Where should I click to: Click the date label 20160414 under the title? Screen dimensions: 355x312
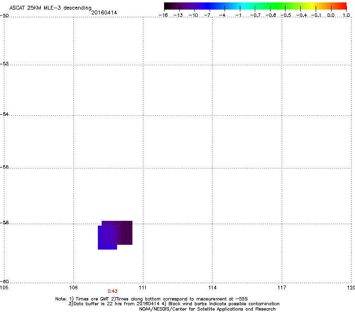click(x=104, y=12)
